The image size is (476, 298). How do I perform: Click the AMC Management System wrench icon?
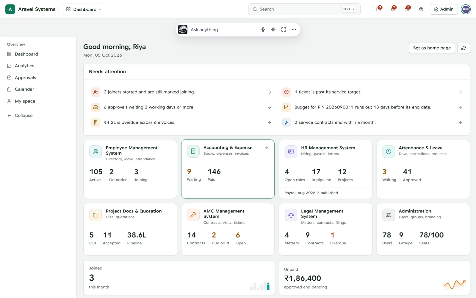(193, 215)
